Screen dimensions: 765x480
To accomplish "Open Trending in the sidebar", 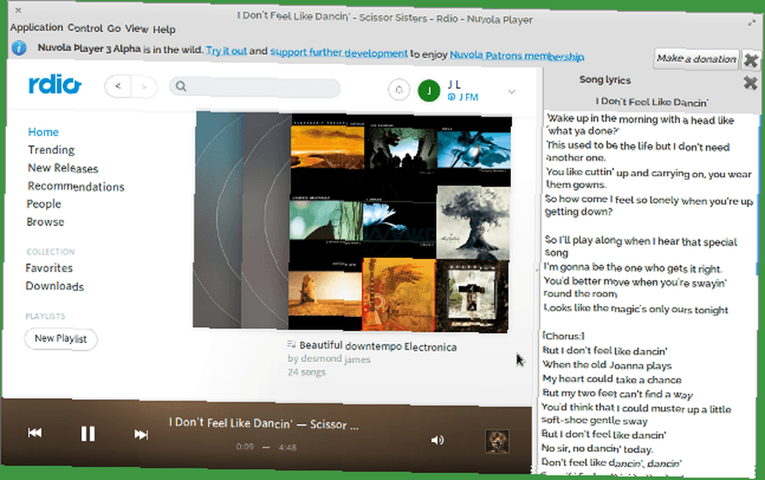I will tap(51, 150).
